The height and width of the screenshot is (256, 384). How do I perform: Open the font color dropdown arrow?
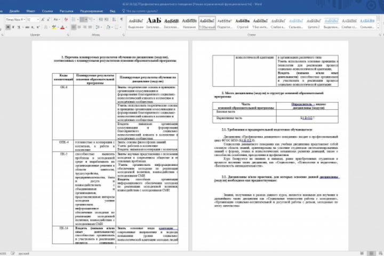pyautogui.click(x=66, y=27)
